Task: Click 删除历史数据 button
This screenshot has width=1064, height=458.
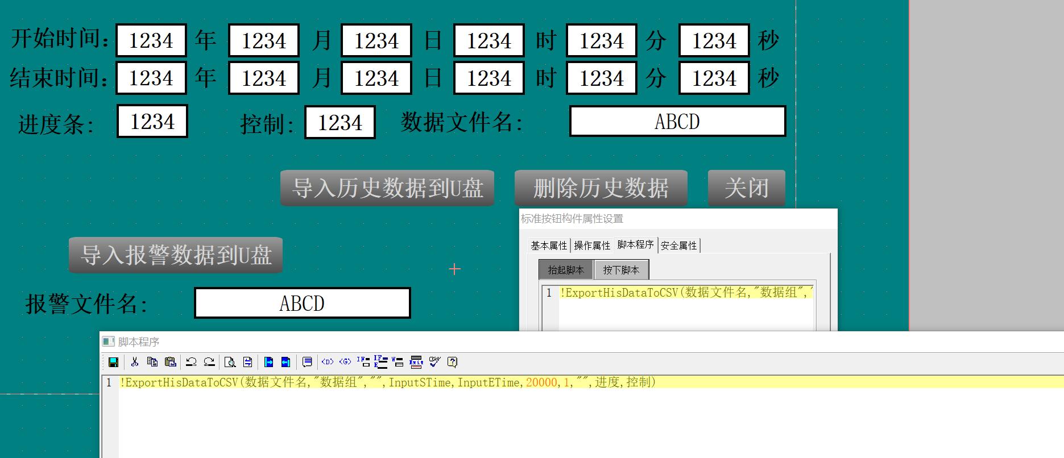Action: [601, 188]
